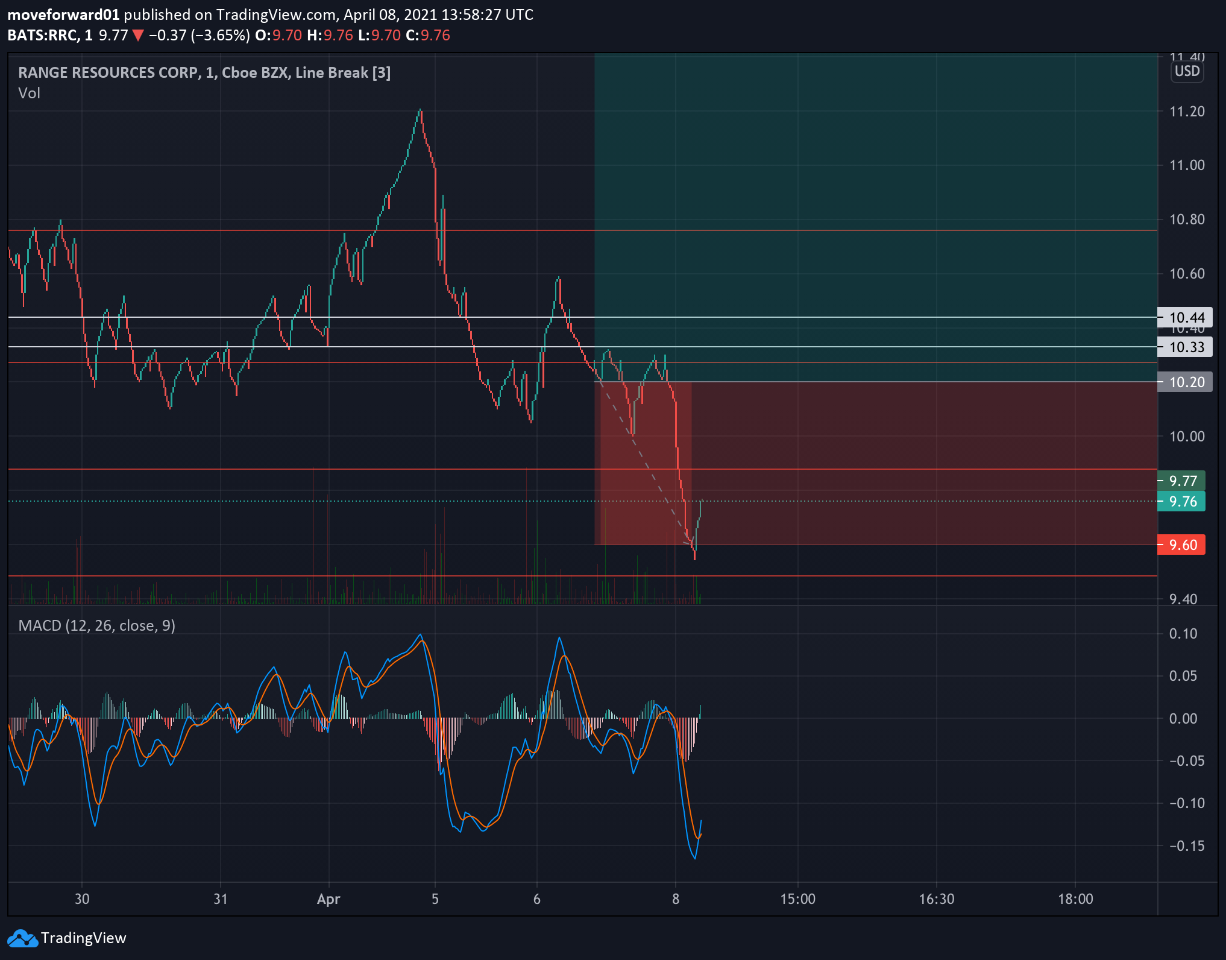Click the red stop-loss zone of position
This screenshot has width=1226, height=960.
pos(876,463)
